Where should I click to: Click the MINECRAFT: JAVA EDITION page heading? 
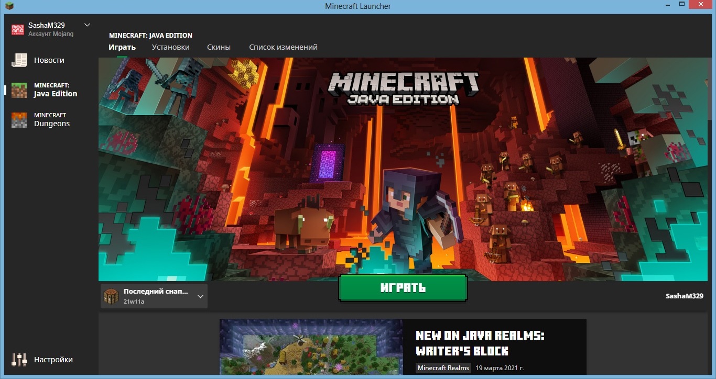tap(150, 36)
